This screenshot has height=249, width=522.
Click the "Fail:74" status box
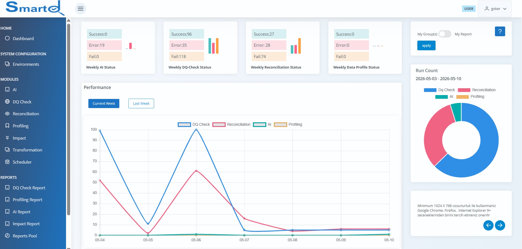[x=269, y=56]
